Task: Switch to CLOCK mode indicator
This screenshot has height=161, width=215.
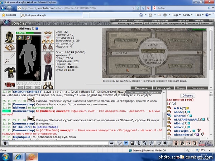Action: tap(202, 145)
